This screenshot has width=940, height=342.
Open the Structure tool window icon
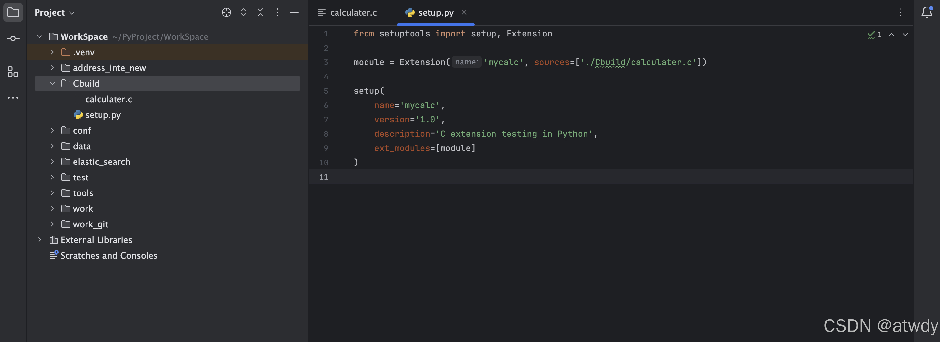13,72
